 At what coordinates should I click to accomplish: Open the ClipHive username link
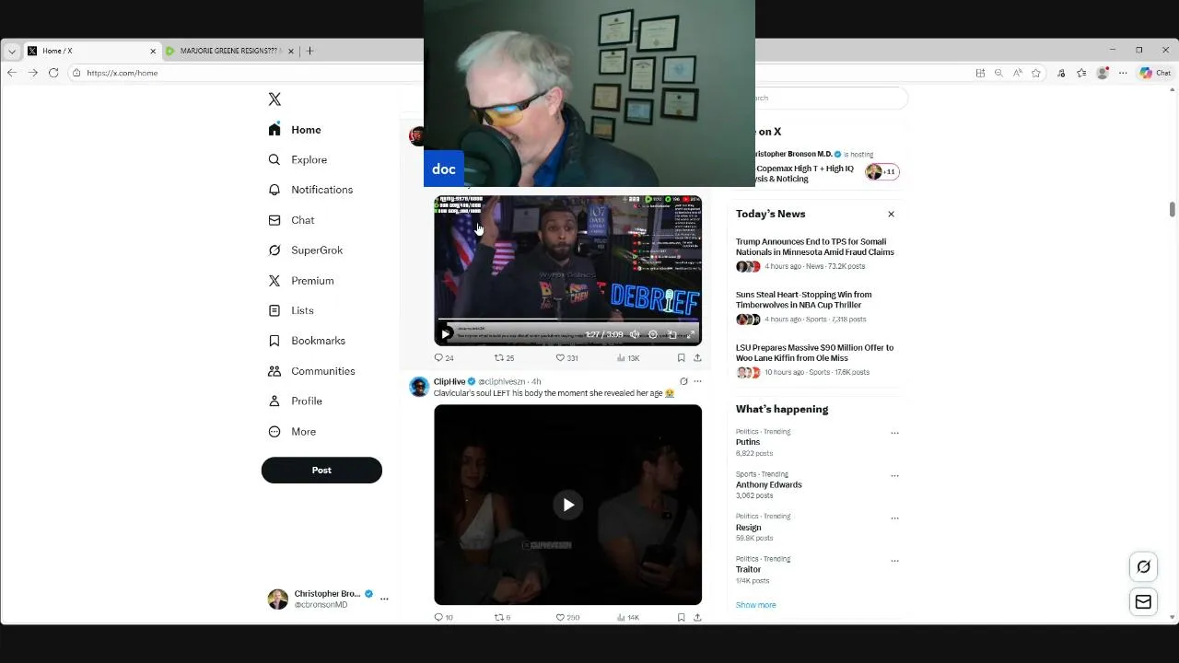click(501, 381)
